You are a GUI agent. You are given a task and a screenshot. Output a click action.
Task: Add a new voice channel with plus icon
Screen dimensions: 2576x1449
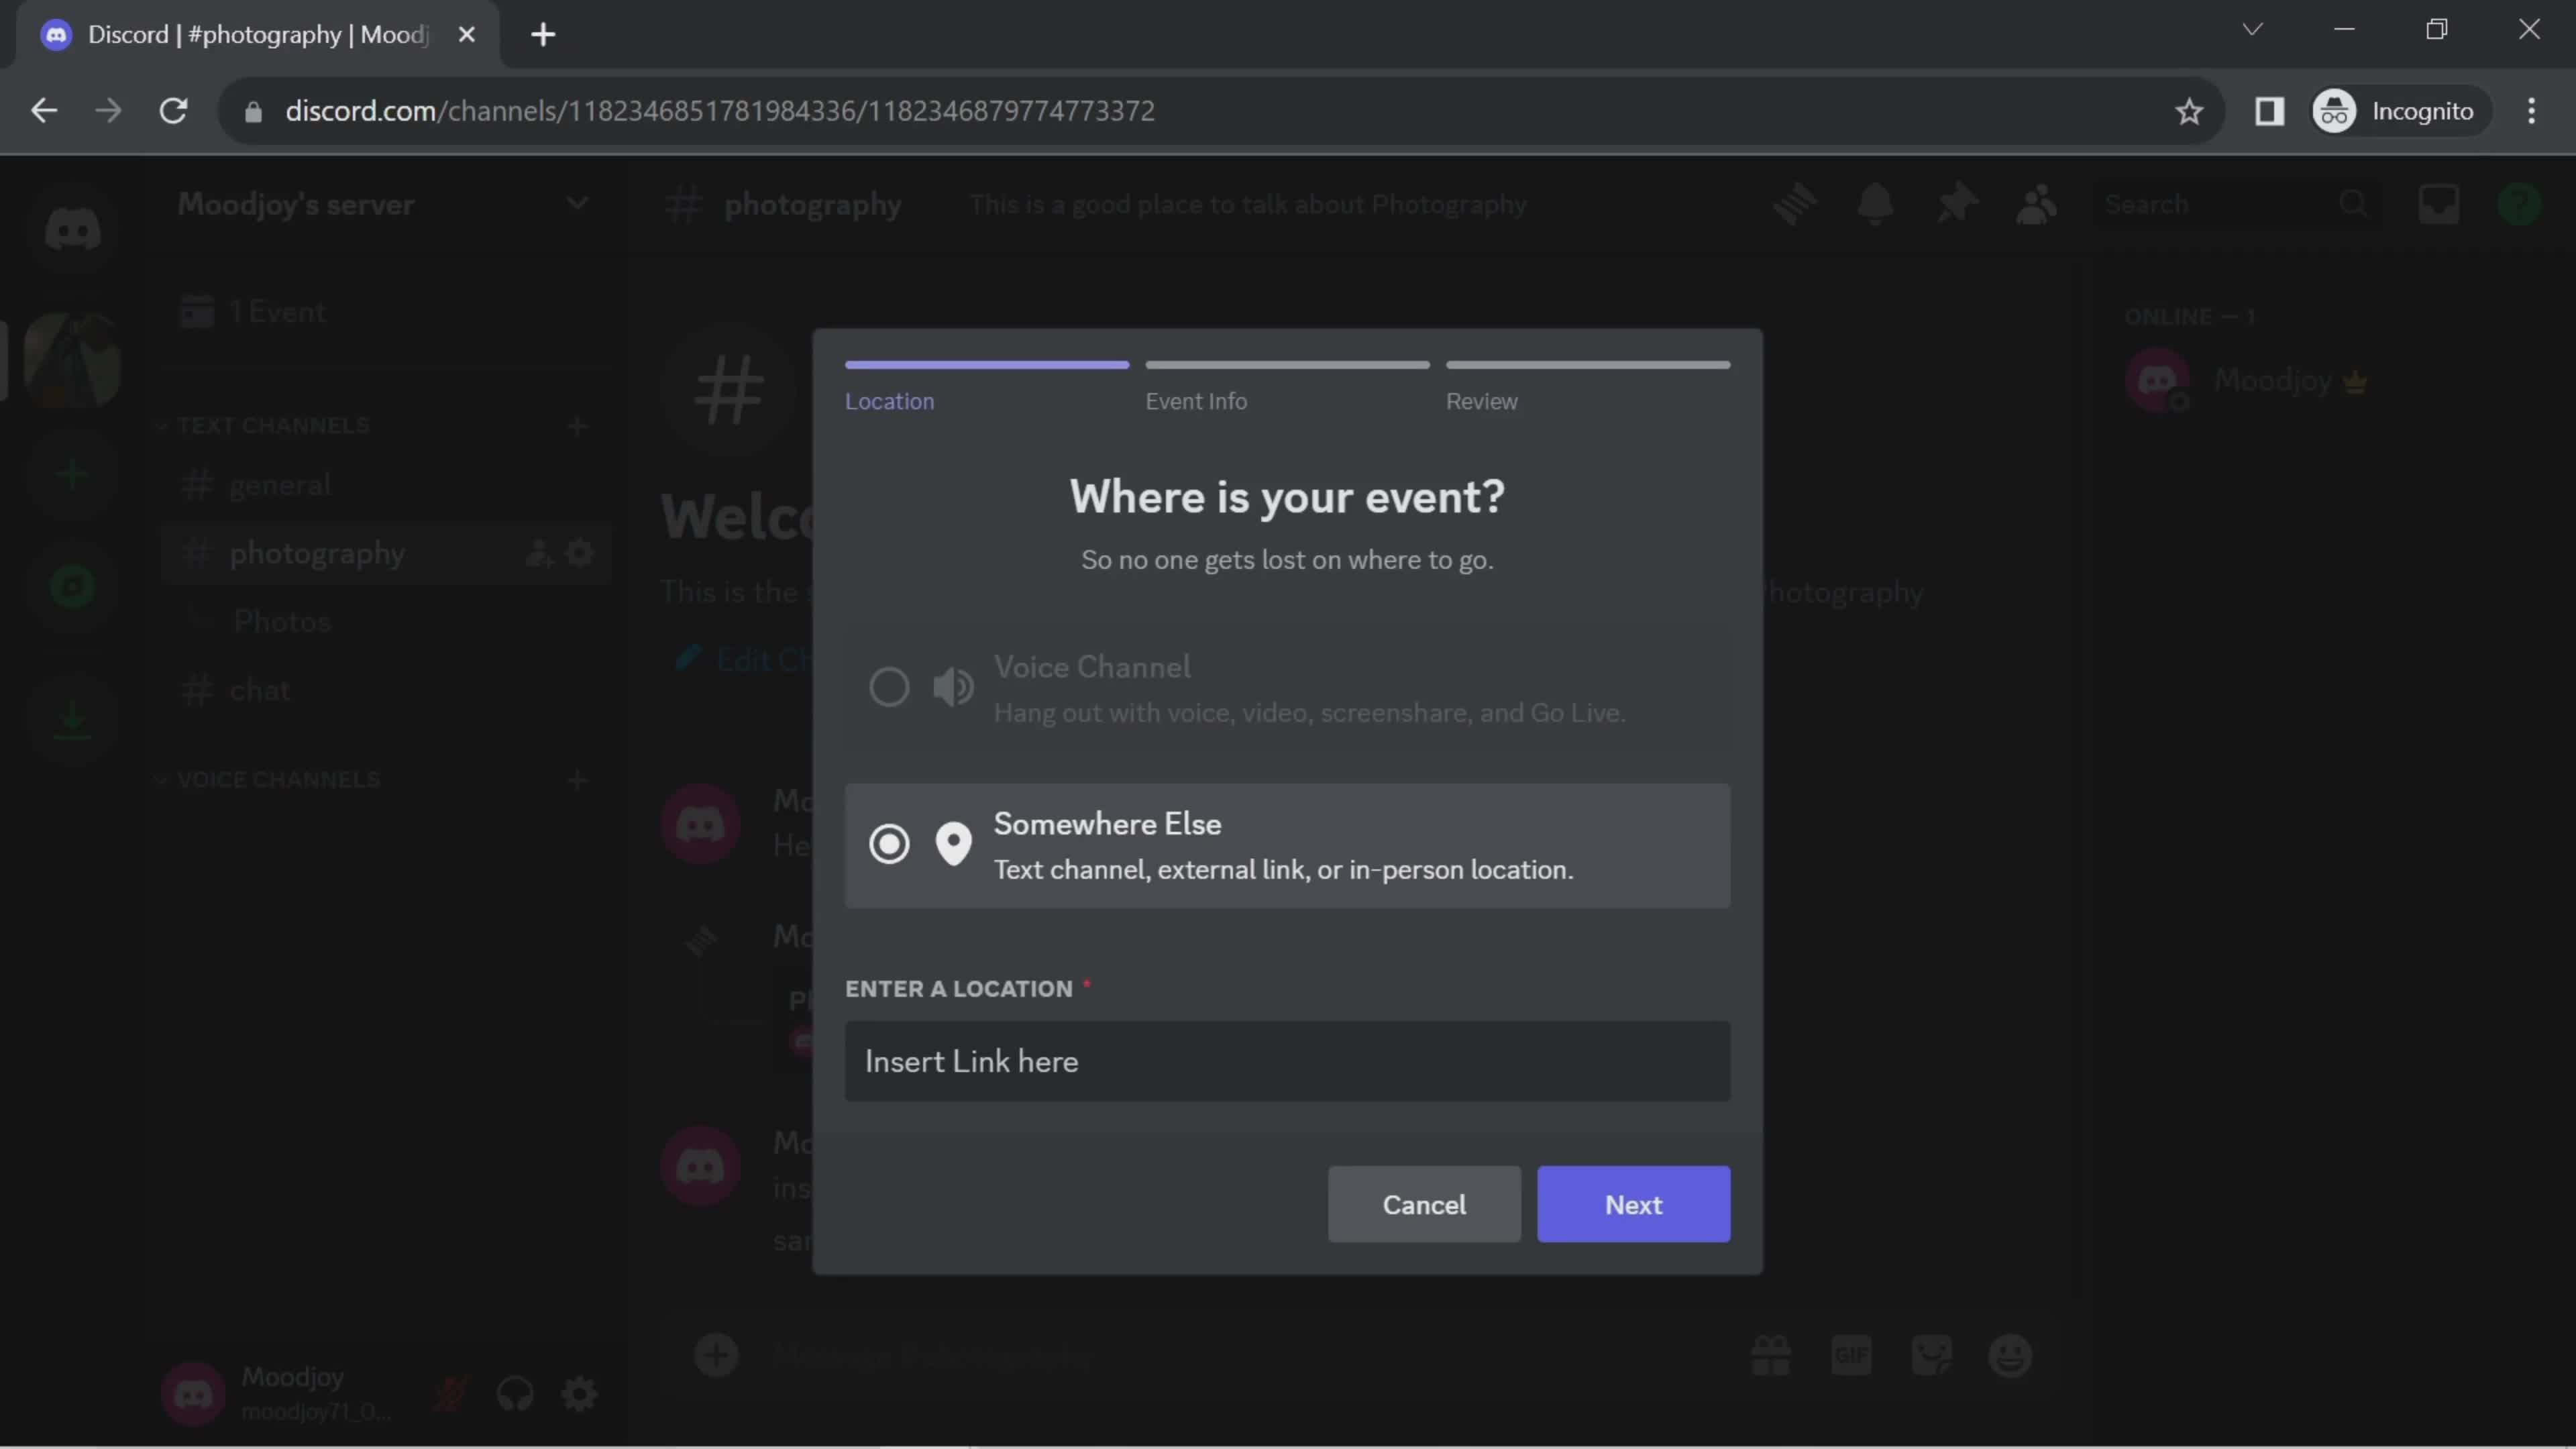click(577, 780)
